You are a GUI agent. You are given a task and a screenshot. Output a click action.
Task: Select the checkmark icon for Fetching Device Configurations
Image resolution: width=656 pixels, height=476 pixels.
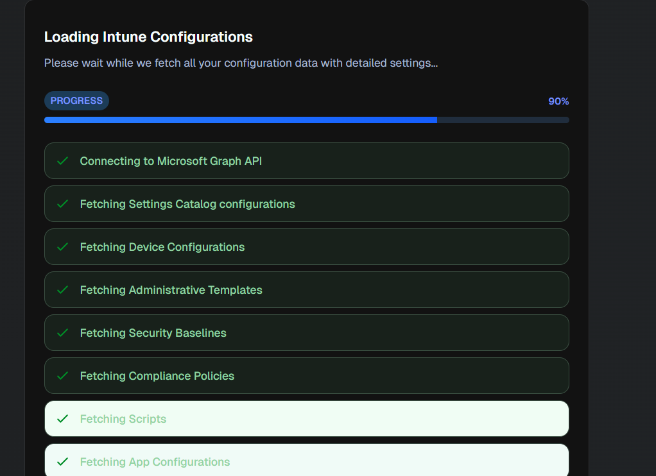tap(62, 247)
